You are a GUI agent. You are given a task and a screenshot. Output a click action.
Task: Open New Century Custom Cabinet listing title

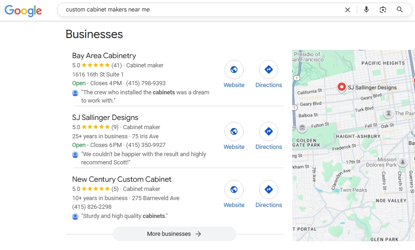pyautogui.click(x=122, y=179)
